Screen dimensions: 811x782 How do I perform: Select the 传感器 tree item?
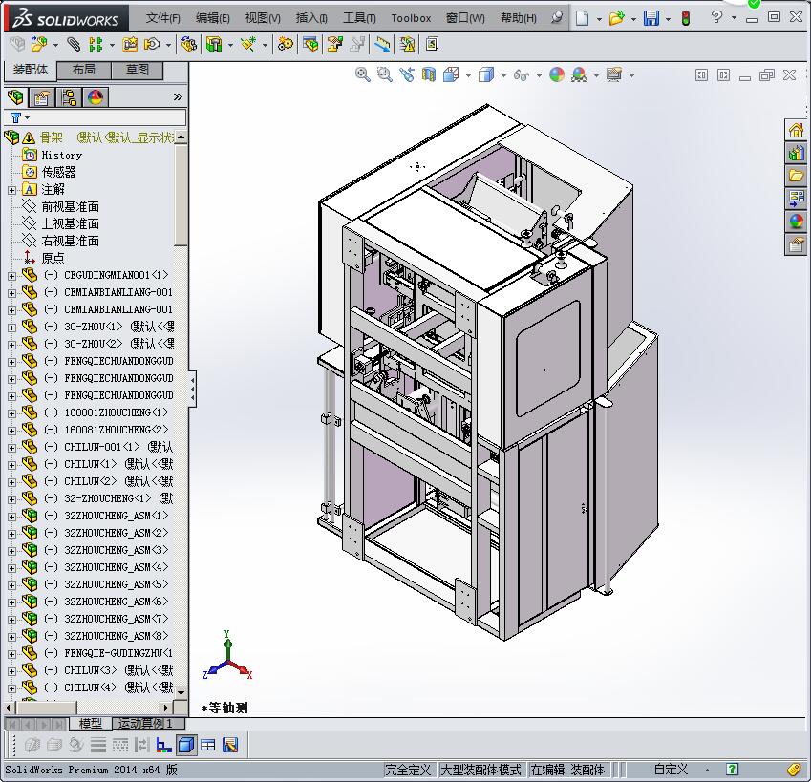coord(58,172)
